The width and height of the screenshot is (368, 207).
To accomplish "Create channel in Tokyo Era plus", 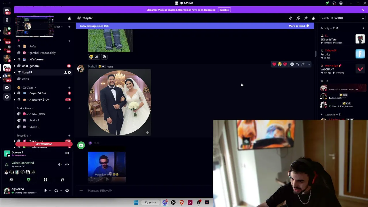I will pyautogui.click(x=69, y=135).
